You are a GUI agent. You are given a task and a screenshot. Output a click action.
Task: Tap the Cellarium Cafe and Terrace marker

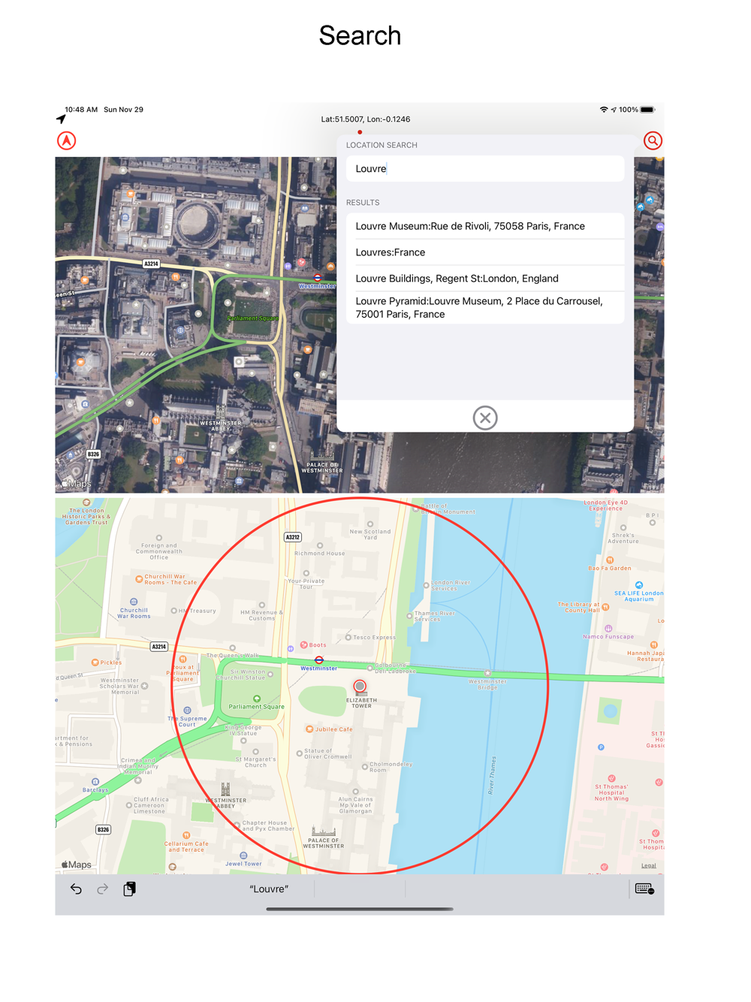(x=186, y=835)
